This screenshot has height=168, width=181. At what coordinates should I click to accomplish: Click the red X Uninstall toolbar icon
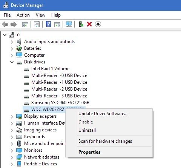pos(89,24)
